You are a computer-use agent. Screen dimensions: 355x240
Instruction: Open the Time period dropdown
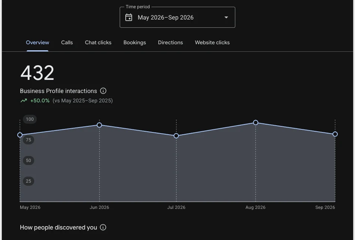[177, 17]
